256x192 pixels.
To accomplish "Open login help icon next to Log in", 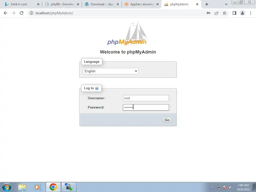I will [97, 88].
